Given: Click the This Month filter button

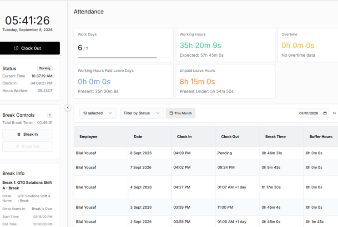Looking at the screenshot, I should (181, 113).
